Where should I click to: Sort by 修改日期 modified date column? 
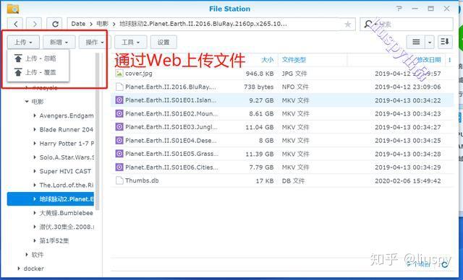[x=429, y=60]
